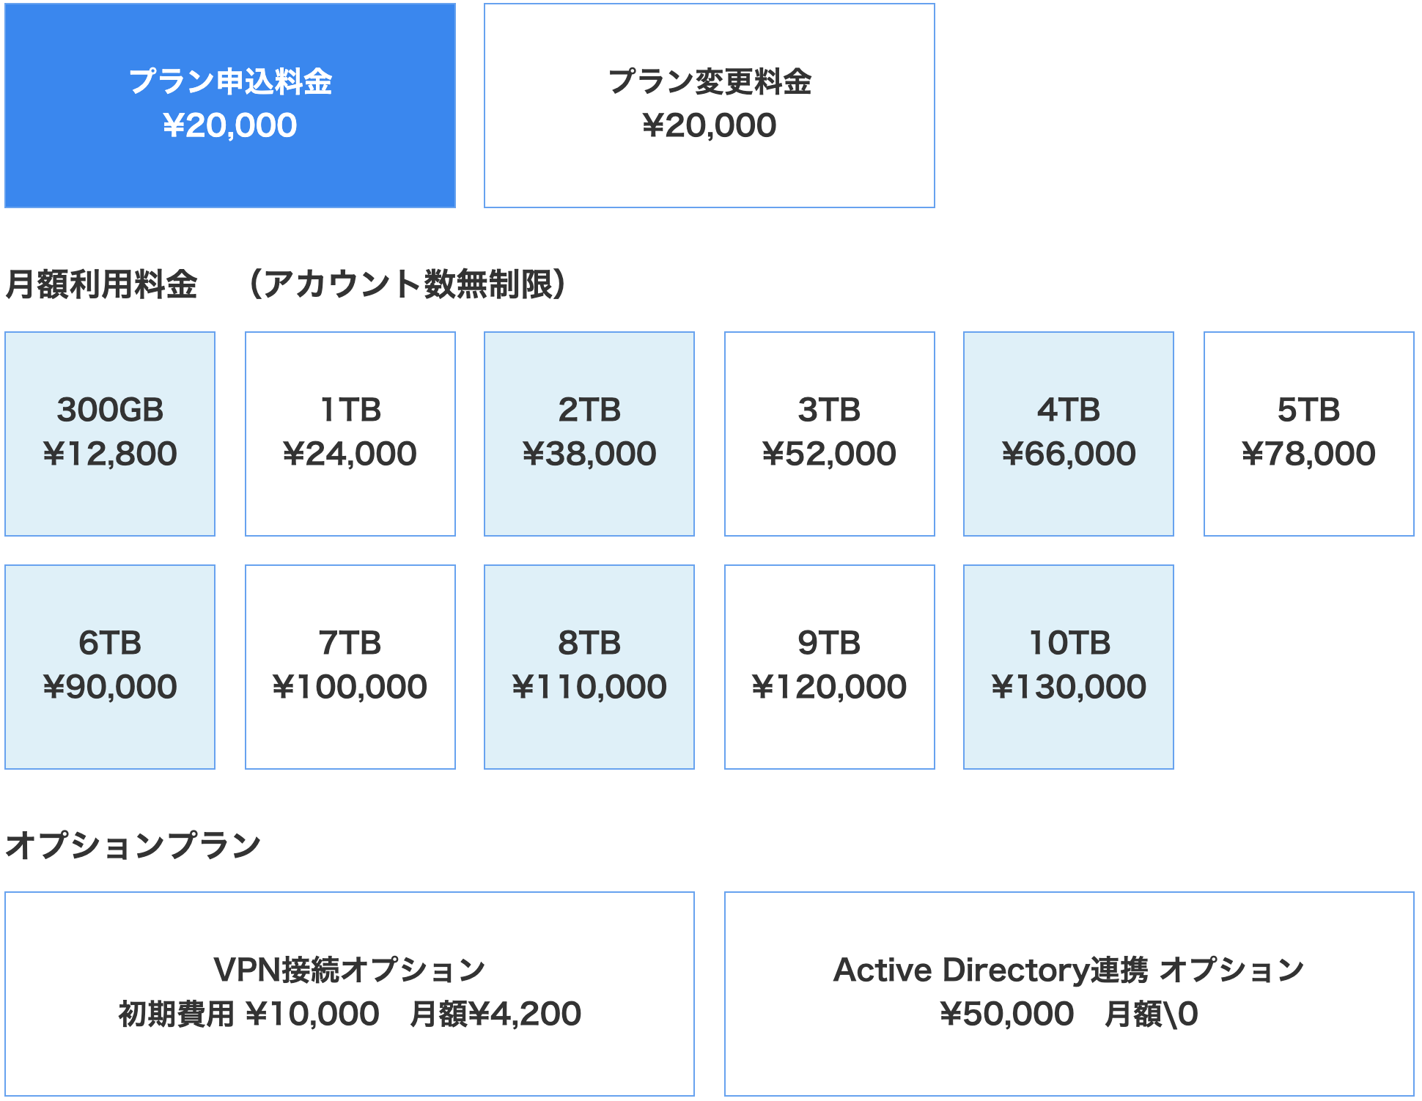Select the 5TB ¥78,000 plan box
This screenshot has height=1101, width=1422.
(x=1308, y=433)
